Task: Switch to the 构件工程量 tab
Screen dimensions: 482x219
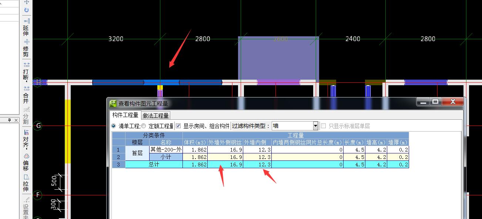Action: coord(125,115)
